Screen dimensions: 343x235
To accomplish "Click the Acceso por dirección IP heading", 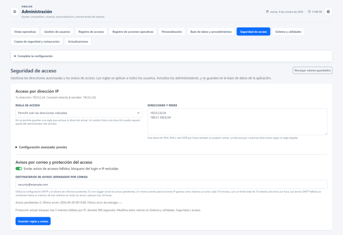I will click(x=37, y=91).
